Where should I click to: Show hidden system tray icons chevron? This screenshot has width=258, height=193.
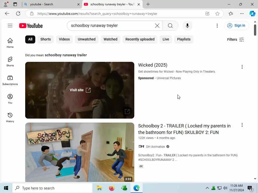pos(207,188)
